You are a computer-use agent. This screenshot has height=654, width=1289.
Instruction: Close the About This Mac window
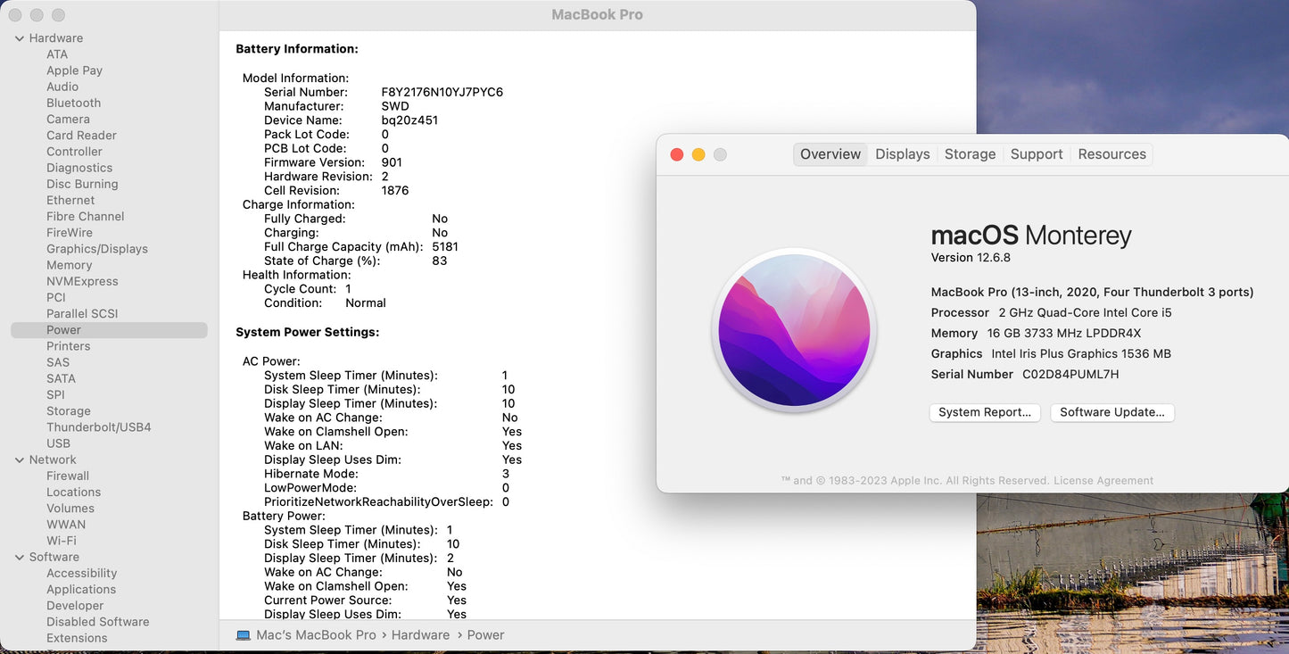pyautogui.click(x=677, y=154)
